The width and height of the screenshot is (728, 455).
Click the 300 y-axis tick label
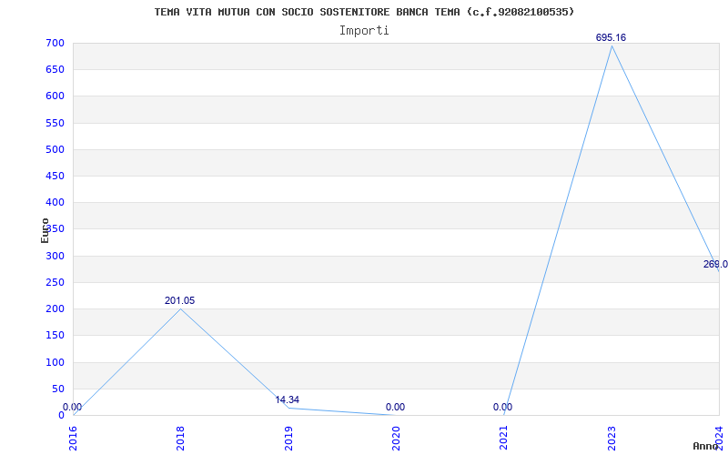pos(55,256)
